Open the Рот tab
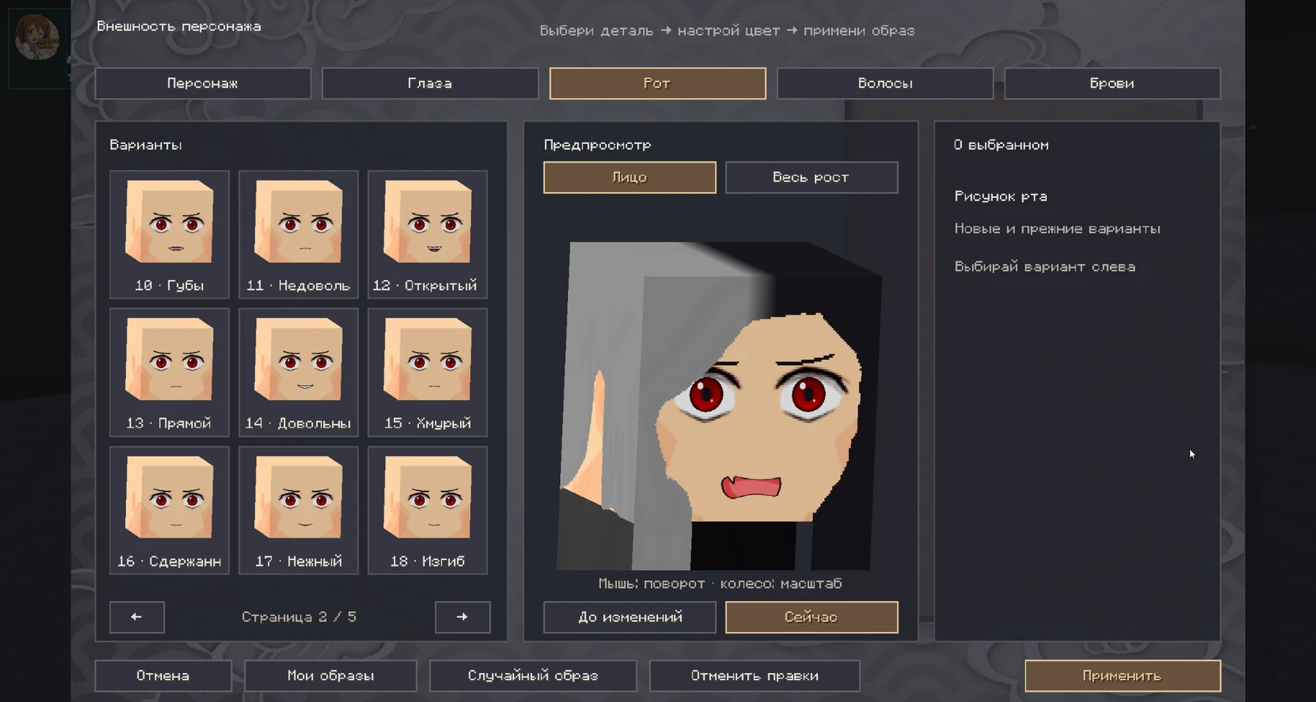The width and height of the screenshot is (1316, 702). 657,83
